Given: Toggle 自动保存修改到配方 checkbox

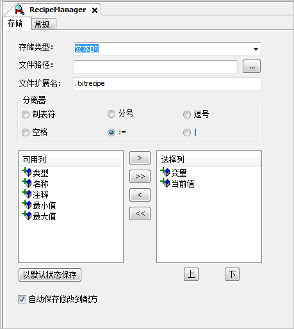Looking at the screenshot, I should 22,299.
